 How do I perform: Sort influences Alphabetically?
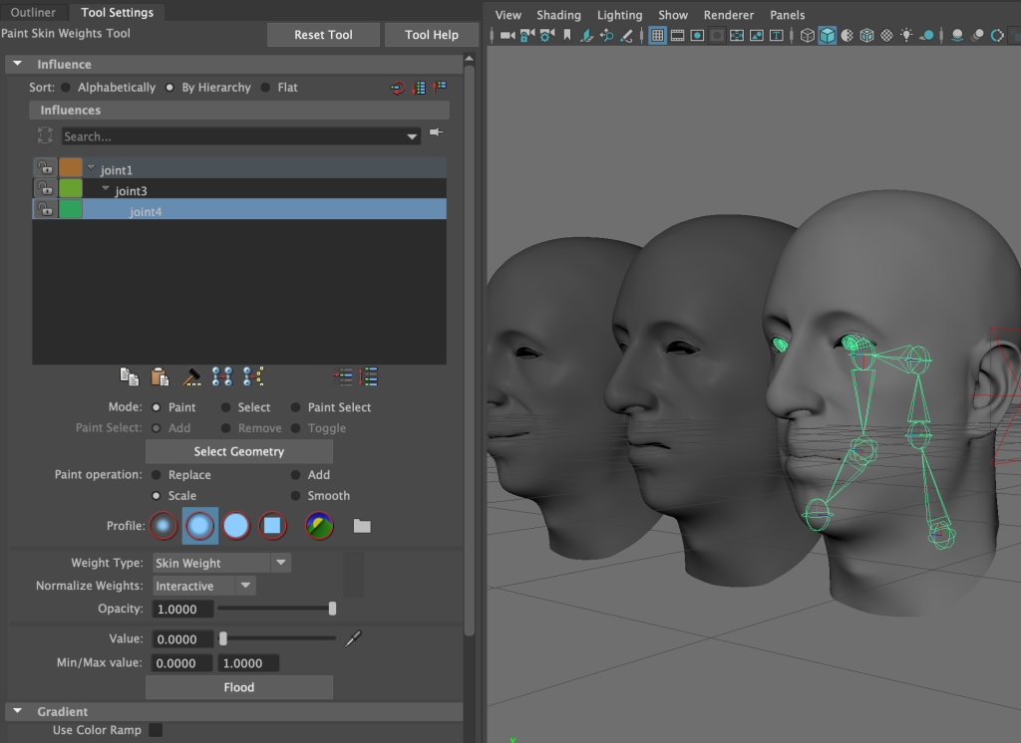66,88
